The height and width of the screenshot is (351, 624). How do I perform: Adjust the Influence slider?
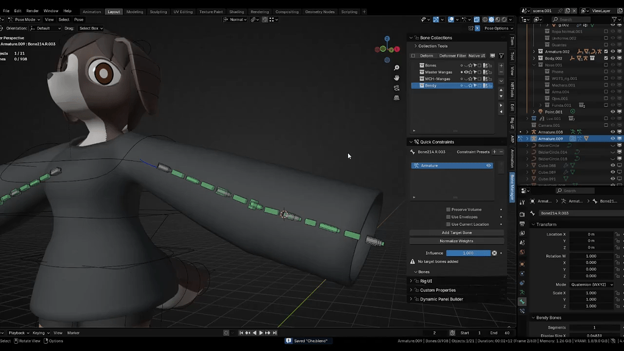468,253
